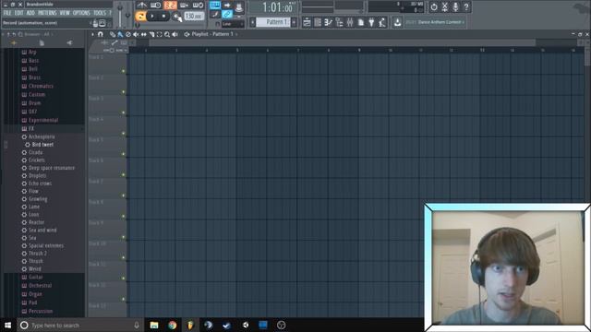Select the playlist pencil draw tool
Image resolution: width=591 pixels, height=332 pixels.
point(113,34)
